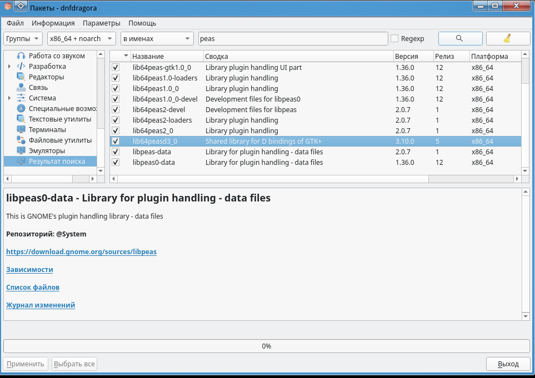535x378 pixels.
Task: Open the Редакторы group icon
Action: tap(21, 77)
